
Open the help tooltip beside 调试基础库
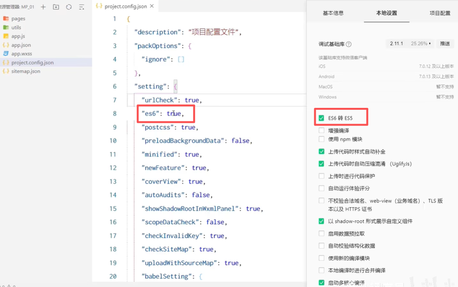(x=349, y=43)
